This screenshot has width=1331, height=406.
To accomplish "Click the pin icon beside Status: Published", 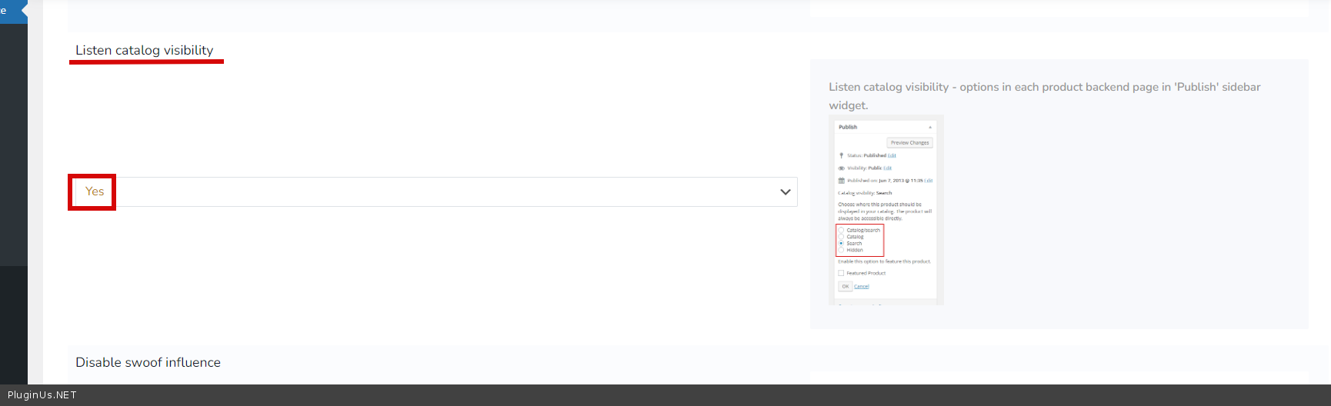I will pyautogui.click(x=841, y=155).
